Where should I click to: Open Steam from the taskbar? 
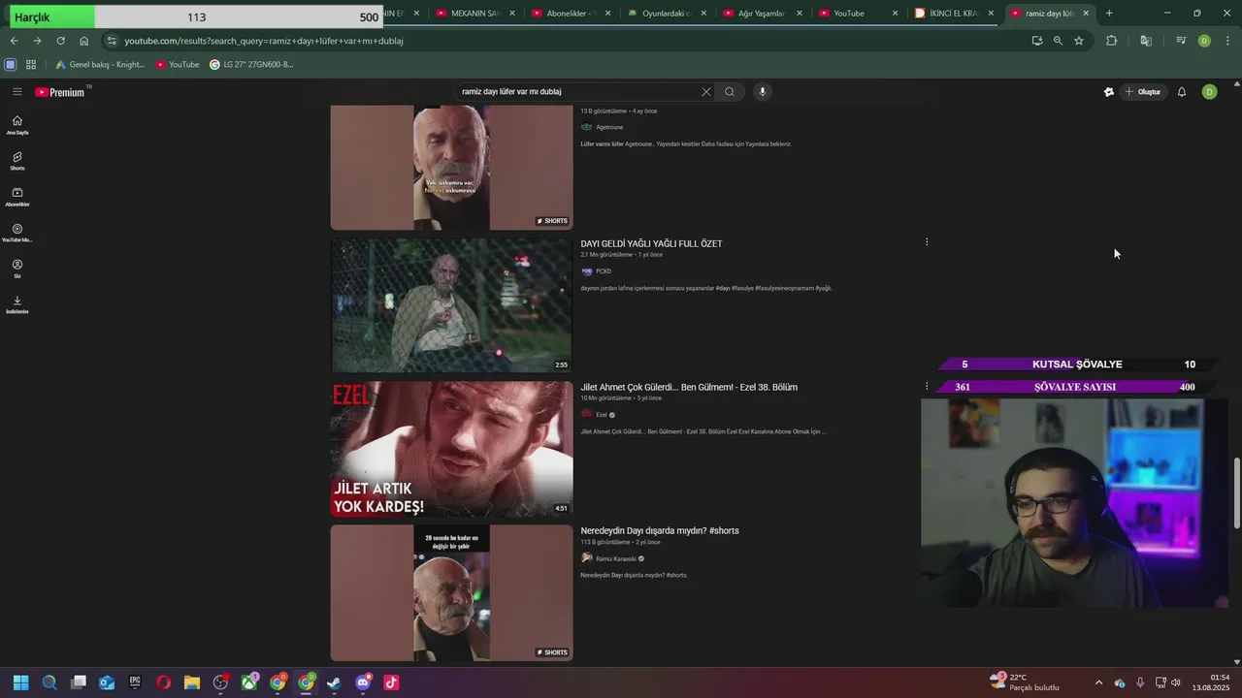(x=335, y=682)
